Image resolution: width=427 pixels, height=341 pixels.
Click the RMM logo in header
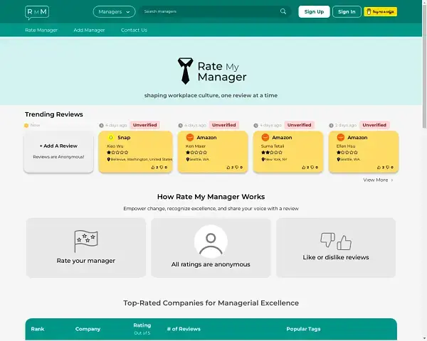pos(37,11)
